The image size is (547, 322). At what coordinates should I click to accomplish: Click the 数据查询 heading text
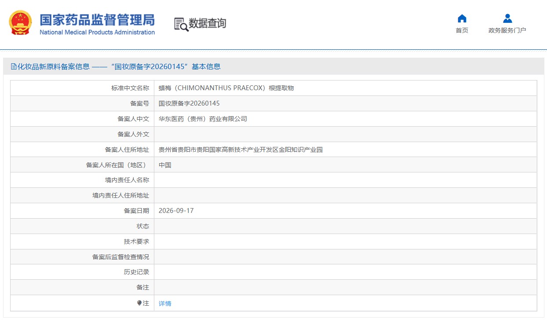pyautogui.click(x=208, y=23)
